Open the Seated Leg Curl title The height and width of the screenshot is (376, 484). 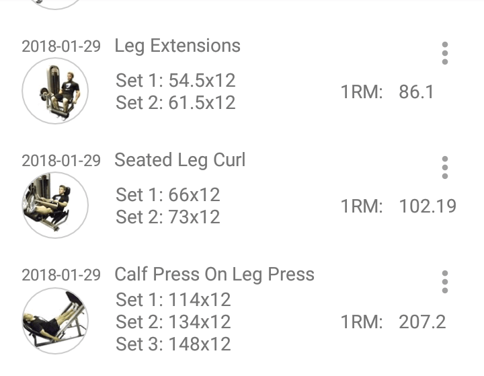[180, 160]
